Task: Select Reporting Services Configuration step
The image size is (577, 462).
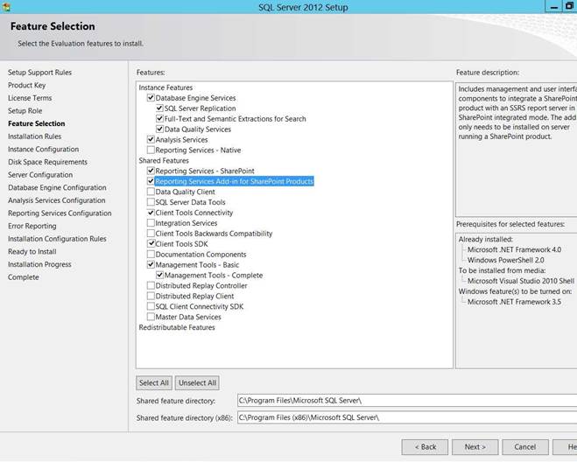Action: (x=60, y=213)
